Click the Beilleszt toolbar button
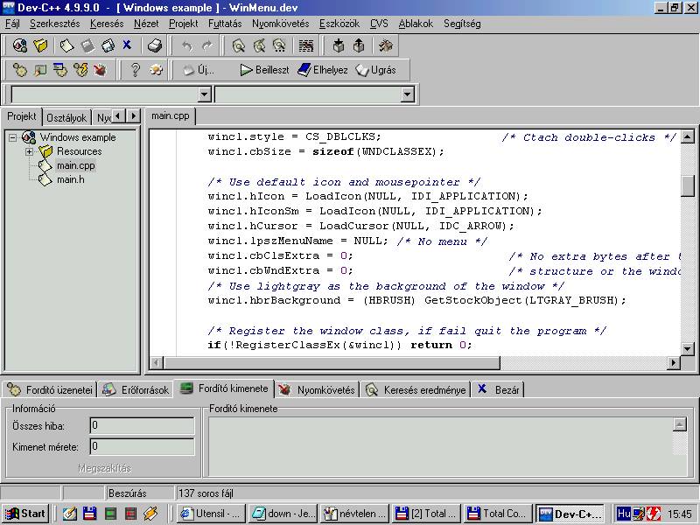This screenshot has width=700, height=525. (264, 70)
